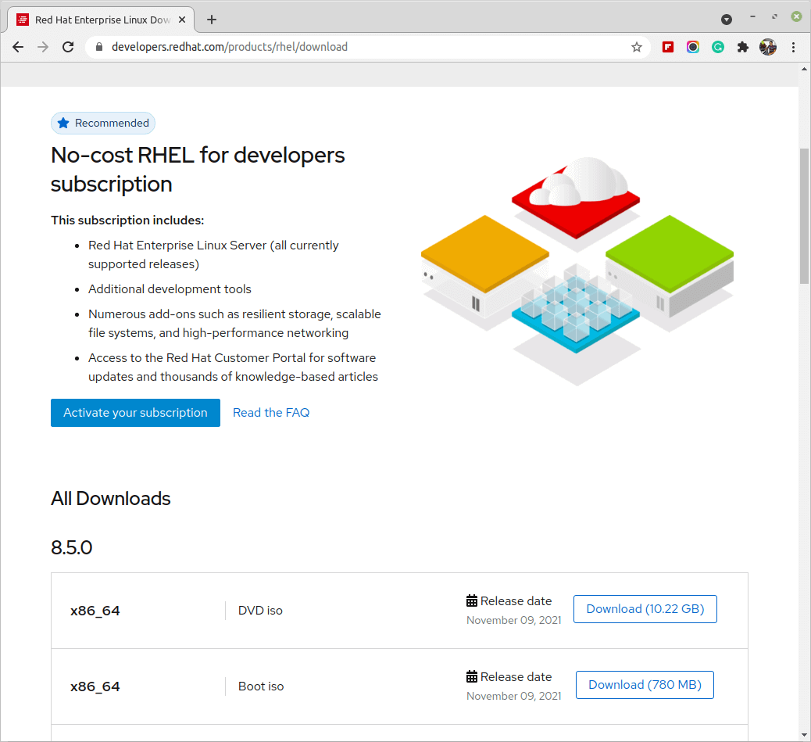Viewport: 811px width, 742px height.
Task: Open the Extensions puzzle piece menu
Action: [743, 47]
